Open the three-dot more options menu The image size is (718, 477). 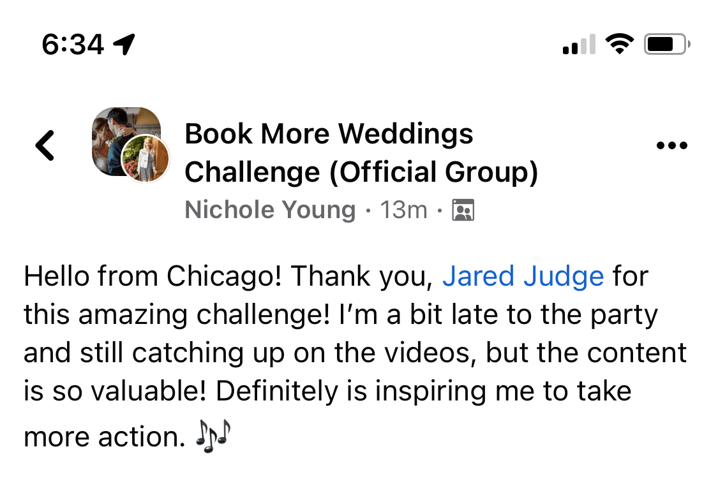point(671,146)
